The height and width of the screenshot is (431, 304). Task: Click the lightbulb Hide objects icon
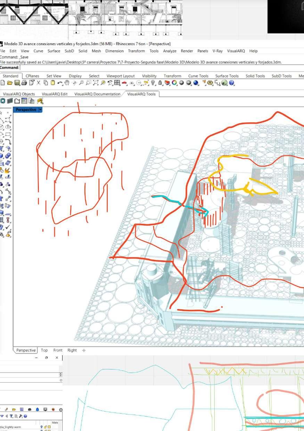[153, 83]
